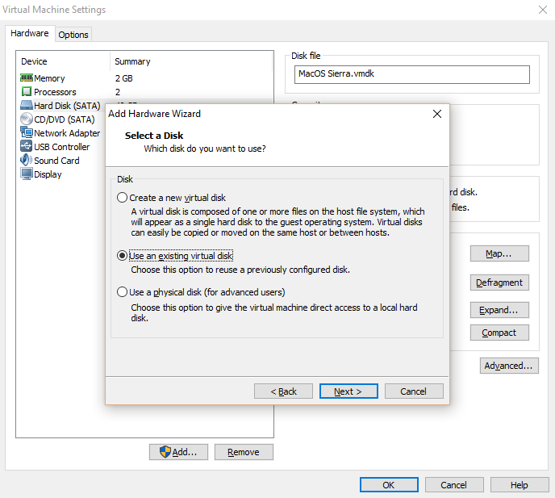Select the Sound Card row label
555x498 pixels.
tap(56, 161)
